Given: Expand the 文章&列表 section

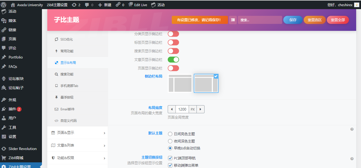Looking at the screenshot, I should [77, 145].
